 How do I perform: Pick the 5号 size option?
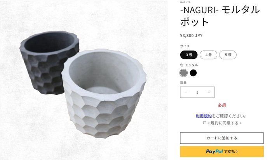(228, 55)
